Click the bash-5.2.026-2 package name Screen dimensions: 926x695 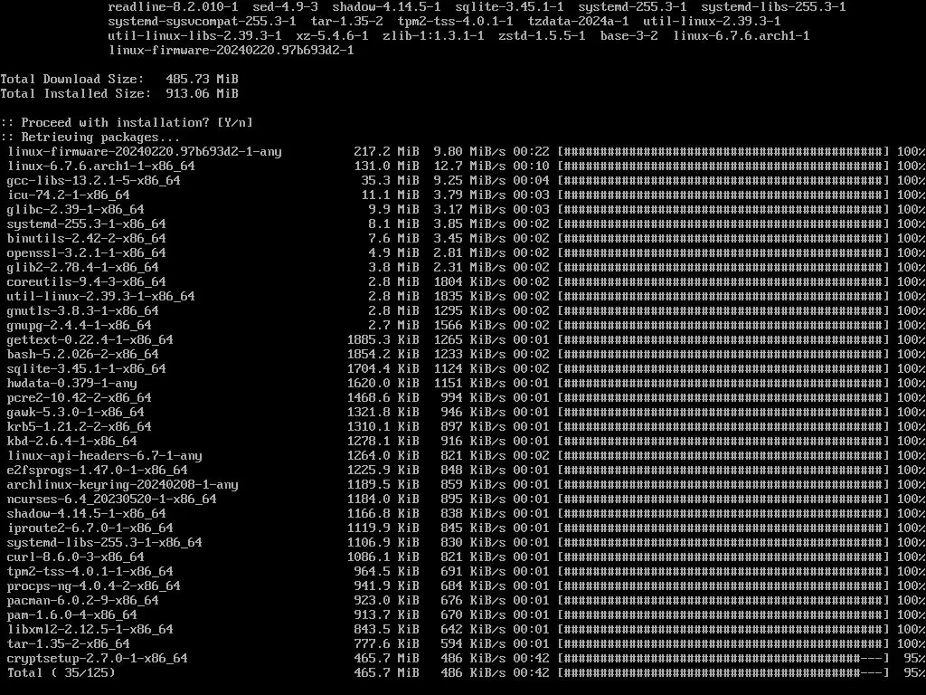(82, 355)
